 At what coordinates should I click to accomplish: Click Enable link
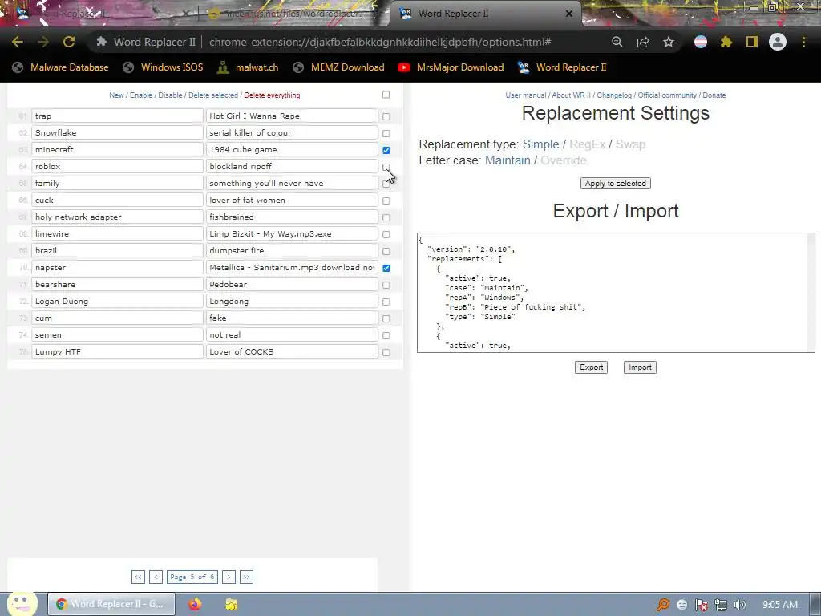coord(141,95)
